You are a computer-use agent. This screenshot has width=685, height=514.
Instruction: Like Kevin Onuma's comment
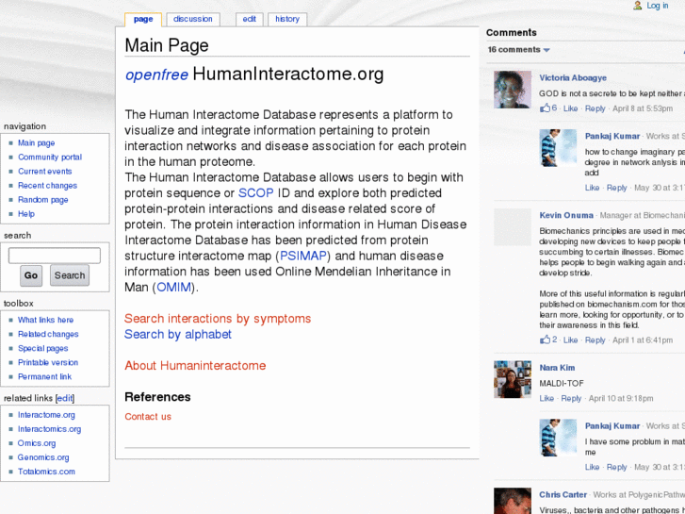[x=570, y=340]
